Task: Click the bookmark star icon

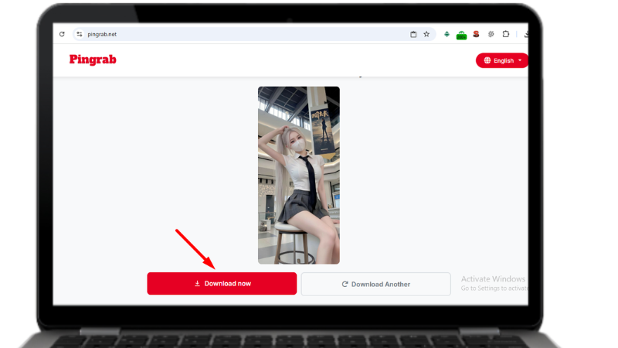Action: 426,34
